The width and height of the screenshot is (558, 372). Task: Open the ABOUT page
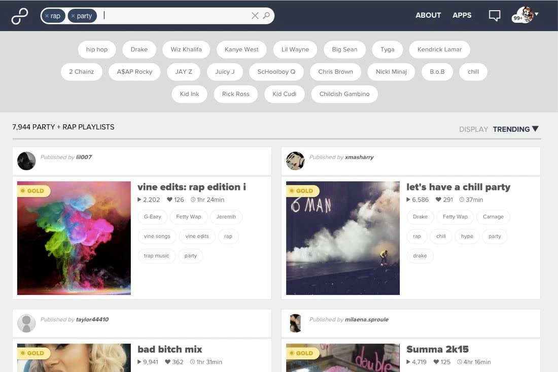(428, 15)
